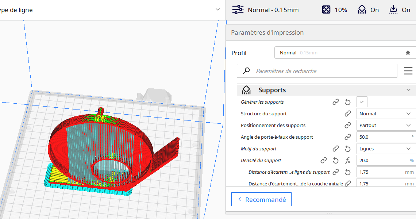Viewport: 416px width, 219px height.
Task: Click the Recommandé button
Action: 261,199
